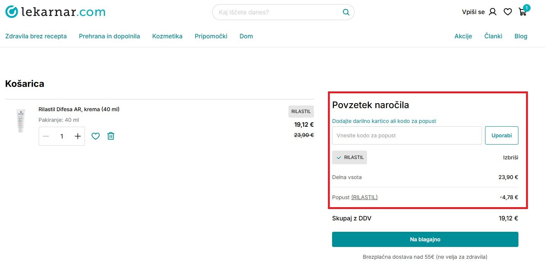Click the search magnifier icon

[x=346, y=12]
